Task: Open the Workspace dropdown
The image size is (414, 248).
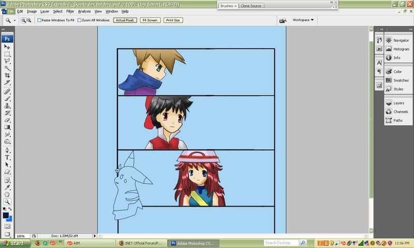Action: [x=303, y=20]
